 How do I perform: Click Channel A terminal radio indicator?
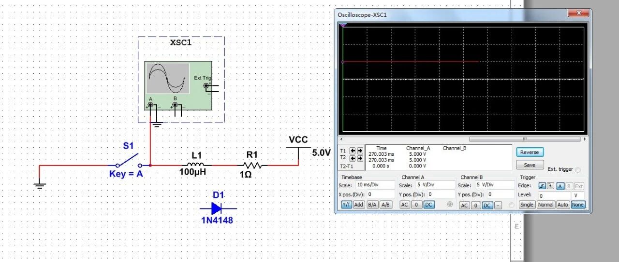click(451, 205)
